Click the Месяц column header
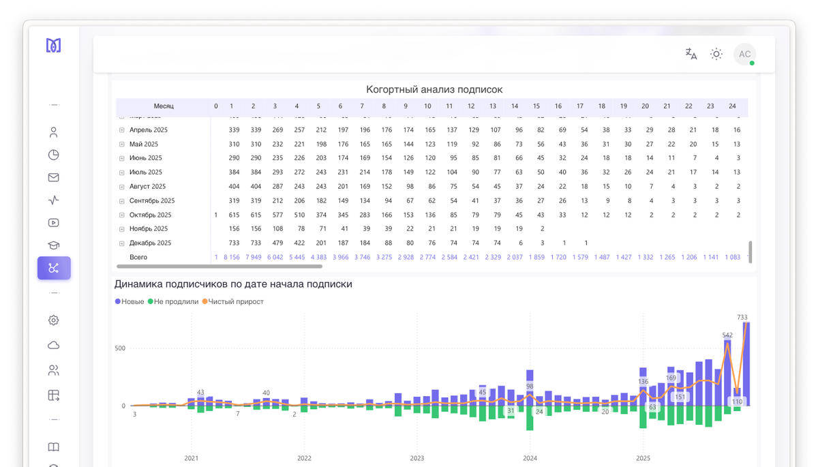 tap(164, 106)
